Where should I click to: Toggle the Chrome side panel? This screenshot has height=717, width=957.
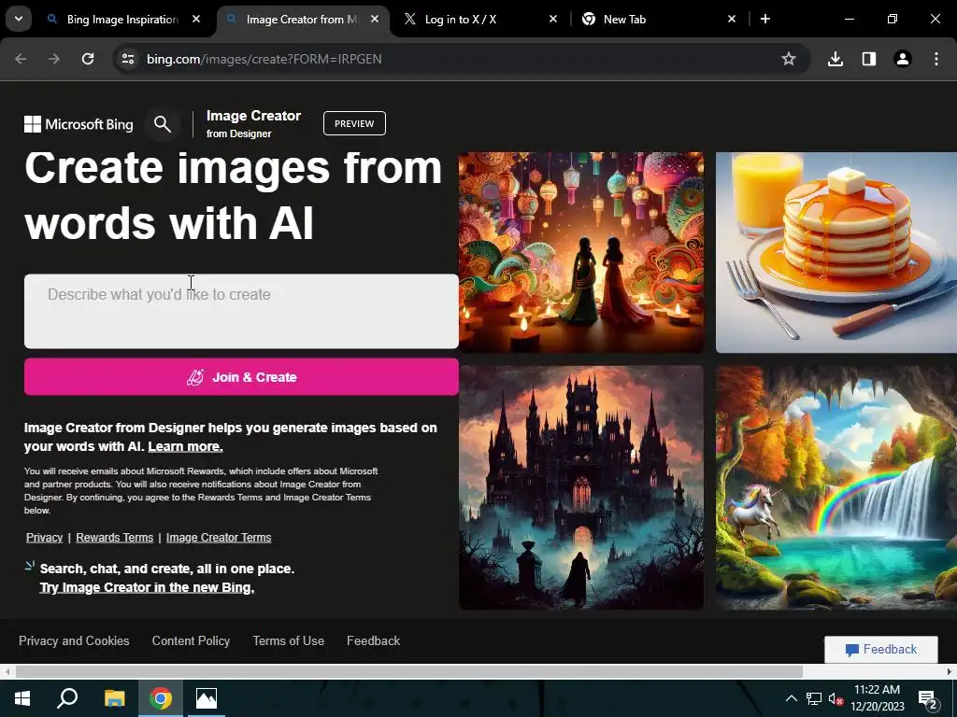tap(869, 59)
